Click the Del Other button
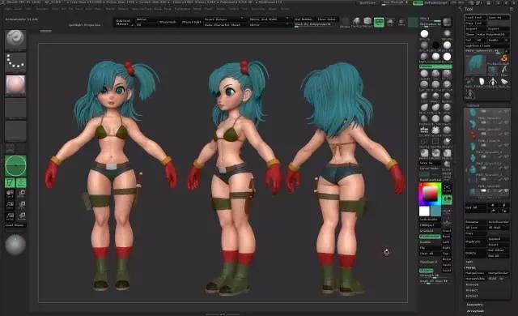The height and width of the screenshot is (316, 518). tap(499, 250)
